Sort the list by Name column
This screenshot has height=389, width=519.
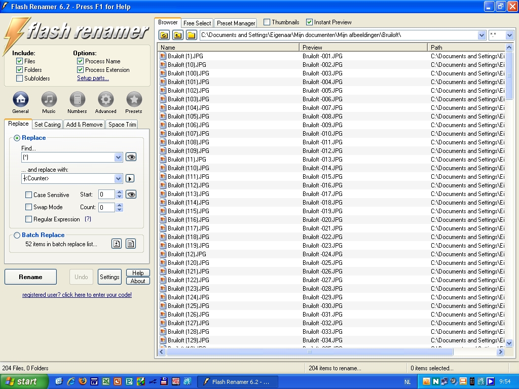click(x=229, y=47)
